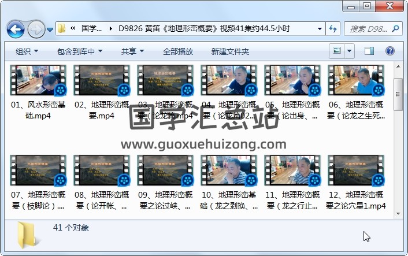Click file name 07、地理形峦概要（枝脚论）

(38, 201)
